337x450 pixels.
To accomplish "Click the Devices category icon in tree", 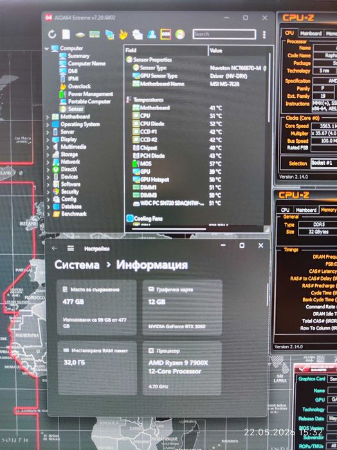I will coord(56,177).
